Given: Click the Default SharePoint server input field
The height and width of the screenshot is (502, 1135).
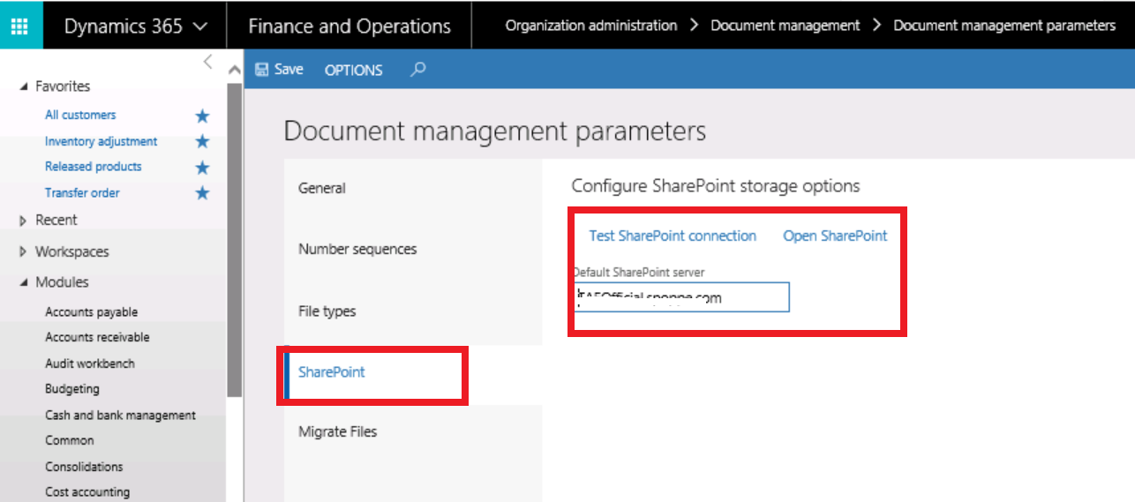Looking at the screenshot, I should click(x=681, y=297).
